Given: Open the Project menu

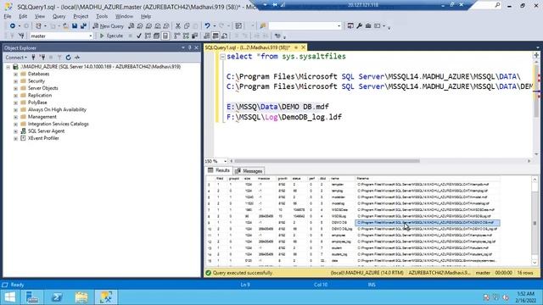Looking at the screenshot, I should click(x=81, y=16).
